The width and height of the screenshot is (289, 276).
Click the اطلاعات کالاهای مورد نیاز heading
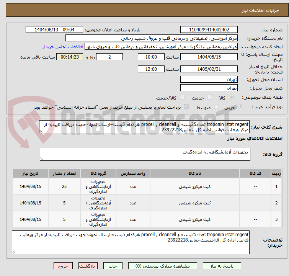255,139
